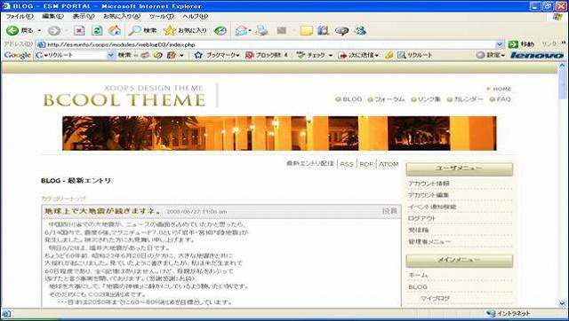Open the Mail button dropdown arrow
Screen dimensions: 569x321
[x=250, y=31]
